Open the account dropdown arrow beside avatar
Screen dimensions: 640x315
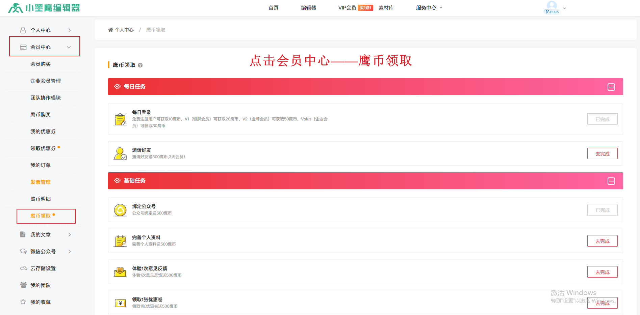click(564, 8)
